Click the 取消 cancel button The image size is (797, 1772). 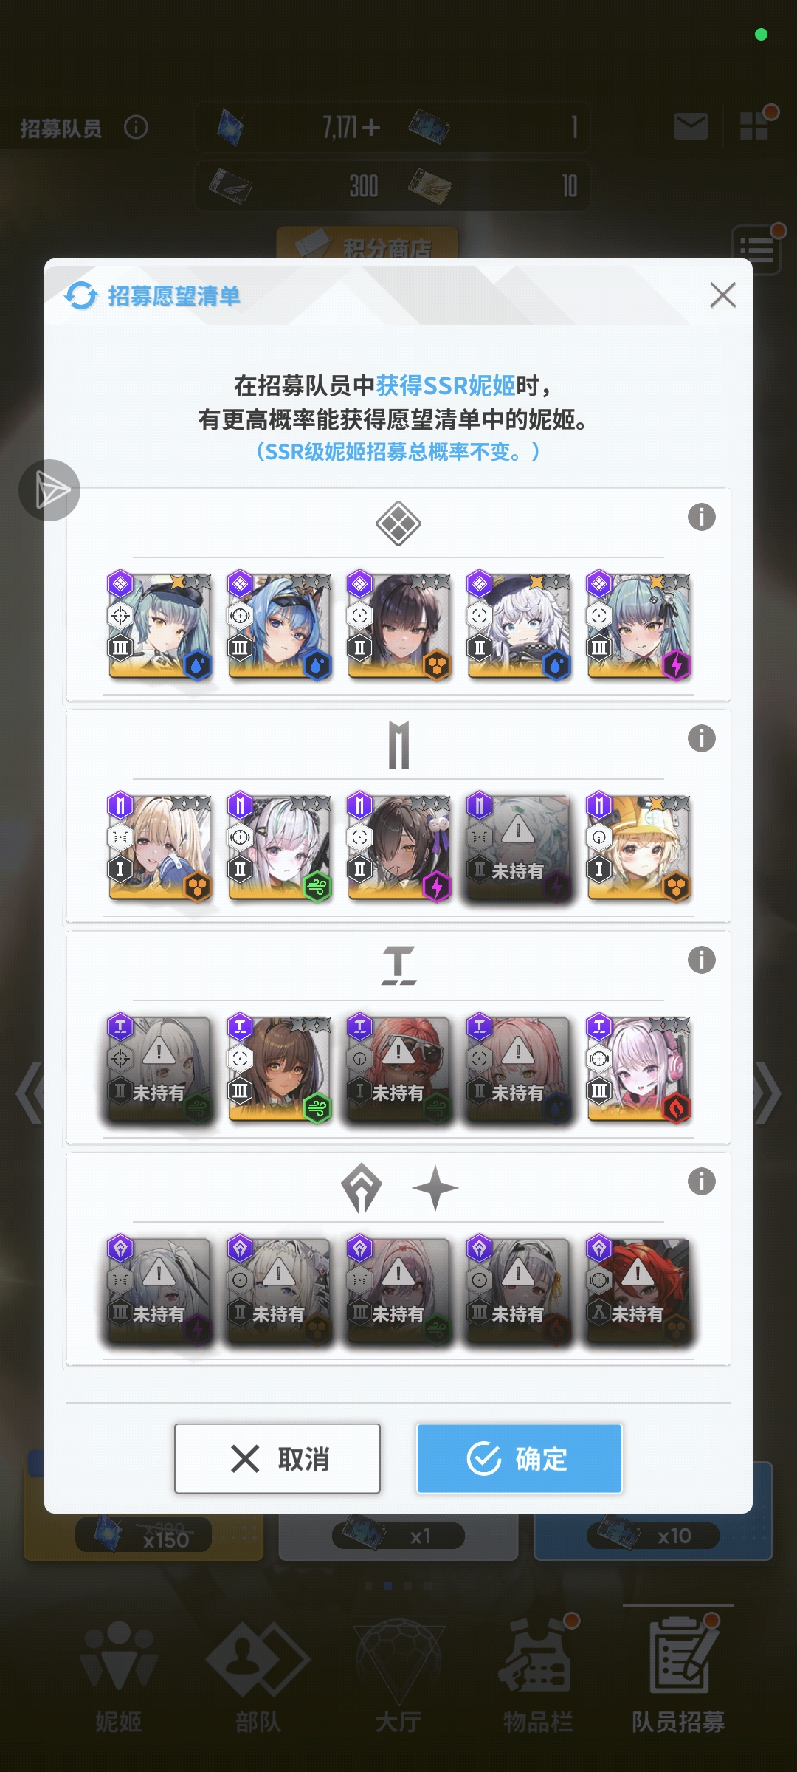coord(277,1459)
